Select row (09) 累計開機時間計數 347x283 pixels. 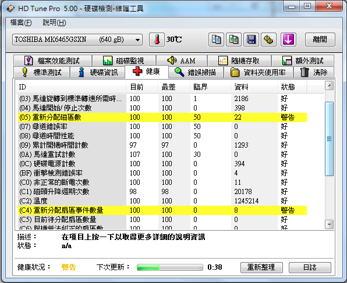[162, 145]
